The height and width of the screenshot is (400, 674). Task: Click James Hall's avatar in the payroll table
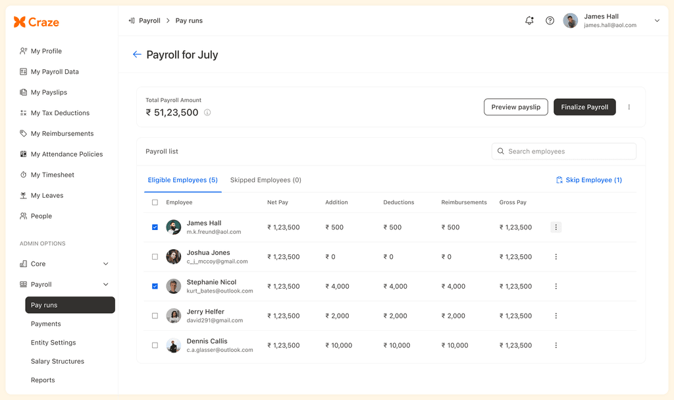174,227
